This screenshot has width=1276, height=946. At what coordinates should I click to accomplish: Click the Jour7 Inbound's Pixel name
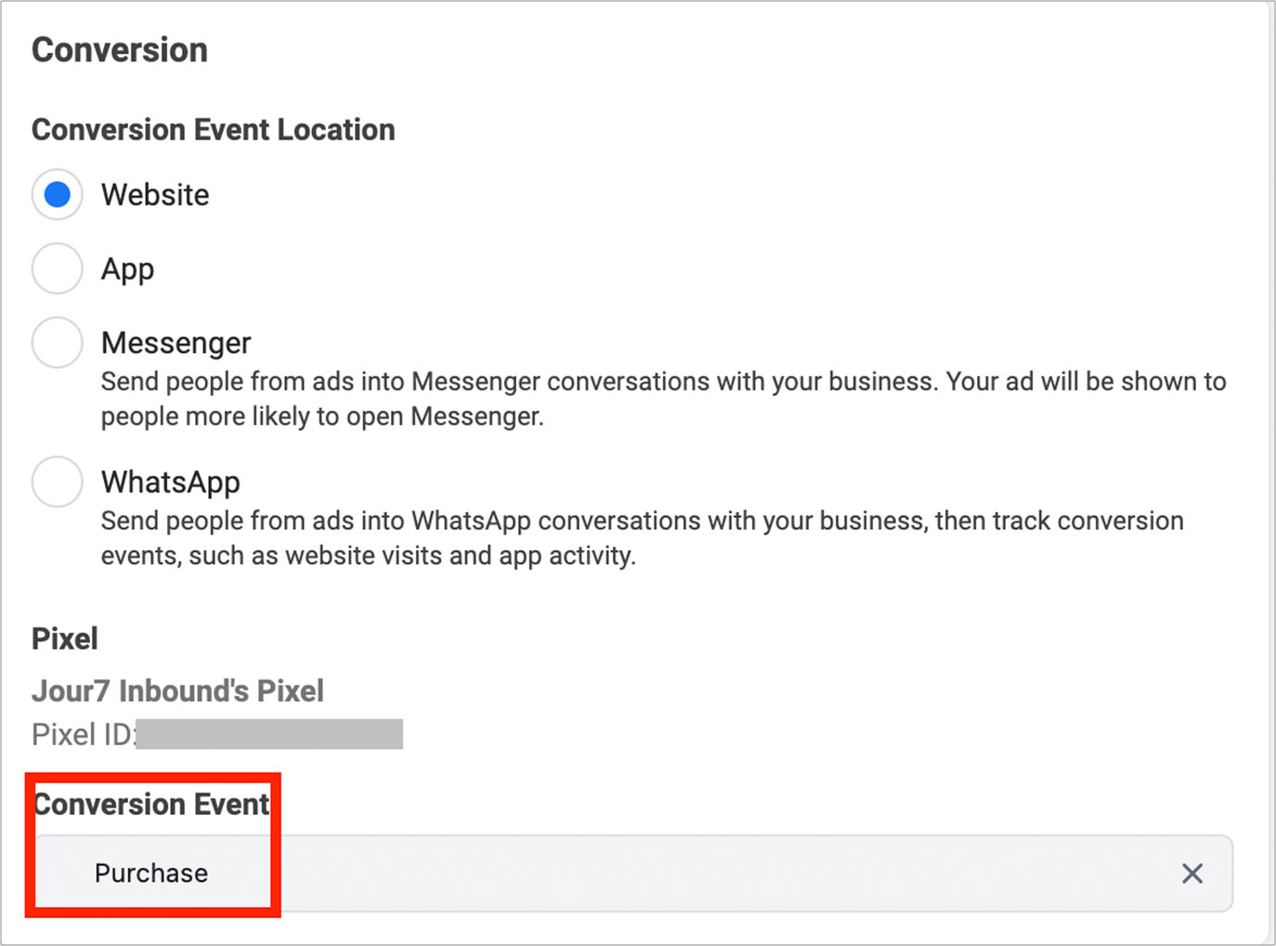(177, 690)
